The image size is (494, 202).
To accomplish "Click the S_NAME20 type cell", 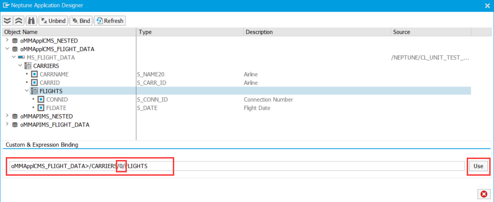I will pos(151,74).
